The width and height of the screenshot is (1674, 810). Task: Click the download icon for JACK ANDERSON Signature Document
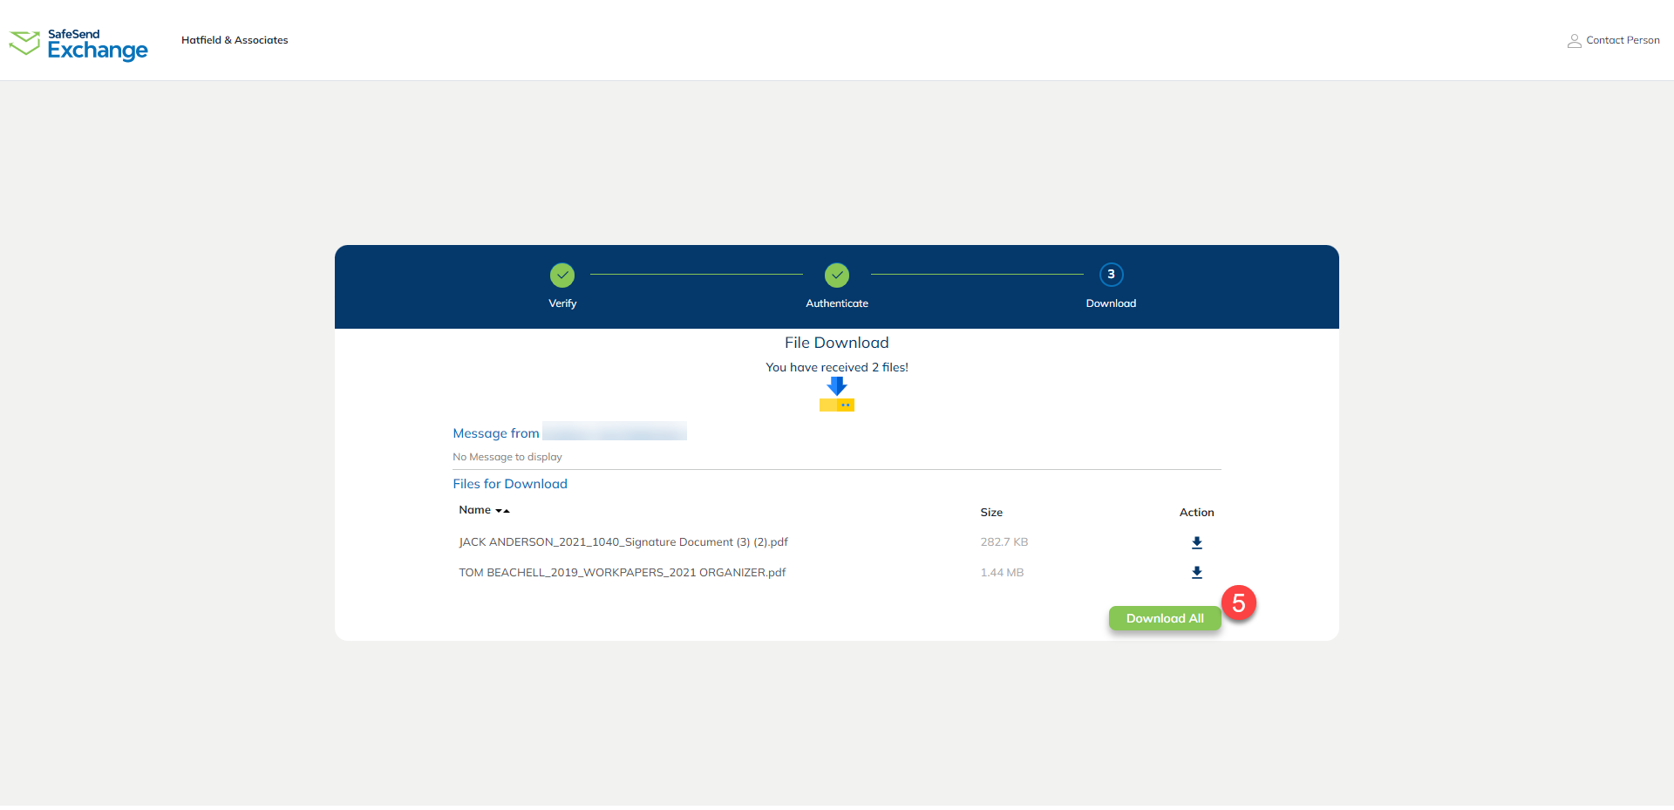coord(1196,542)
